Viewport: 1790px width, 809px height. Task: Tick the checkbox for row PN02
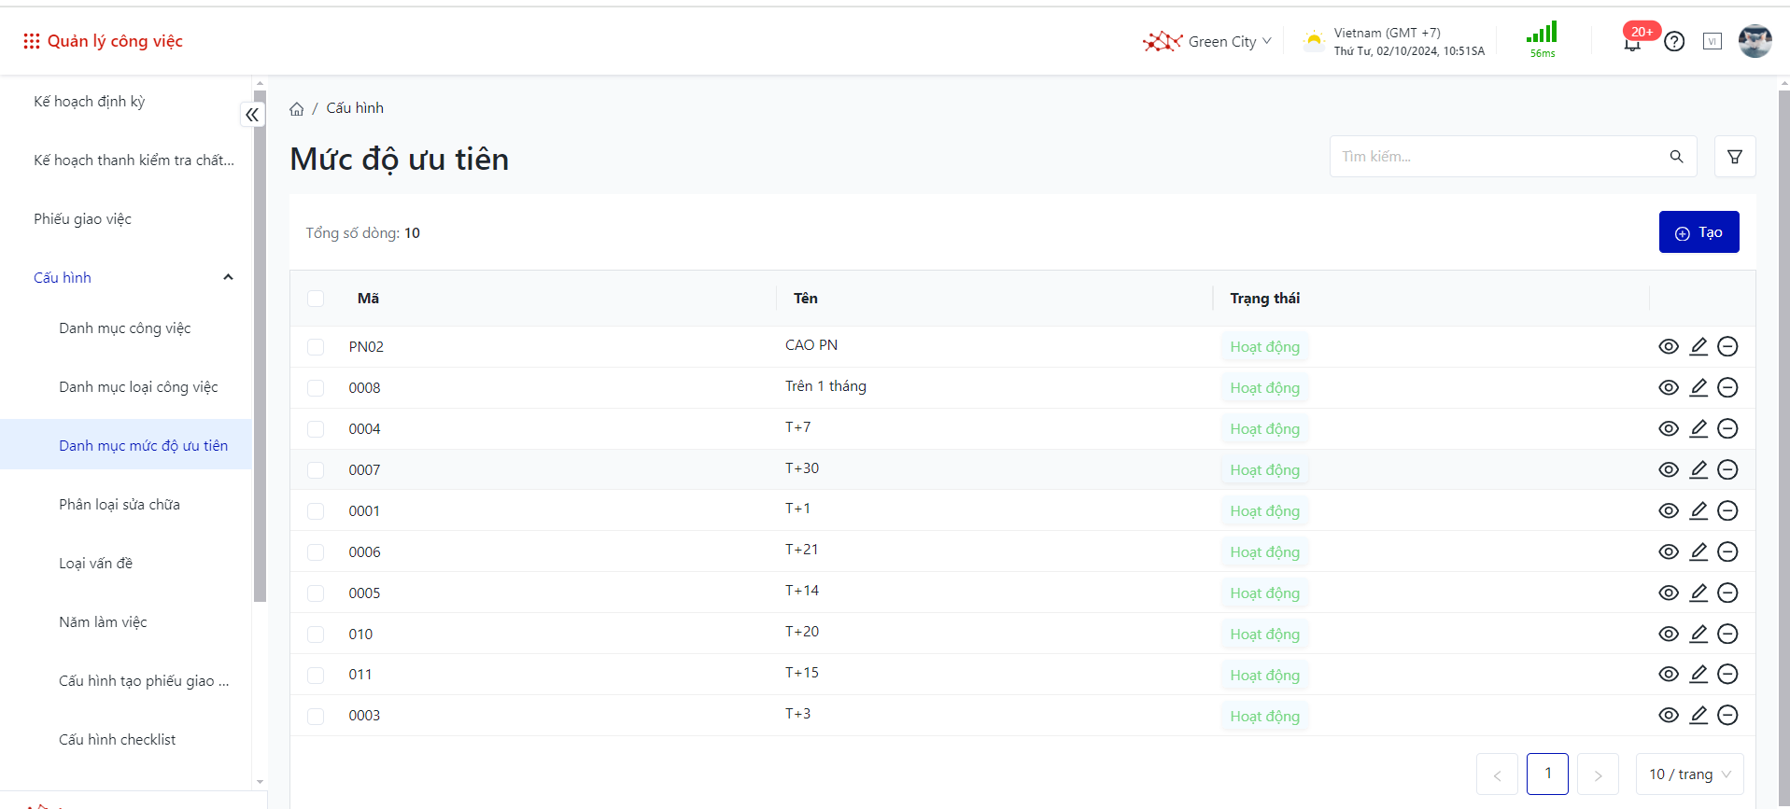click(x=316, y=347)
